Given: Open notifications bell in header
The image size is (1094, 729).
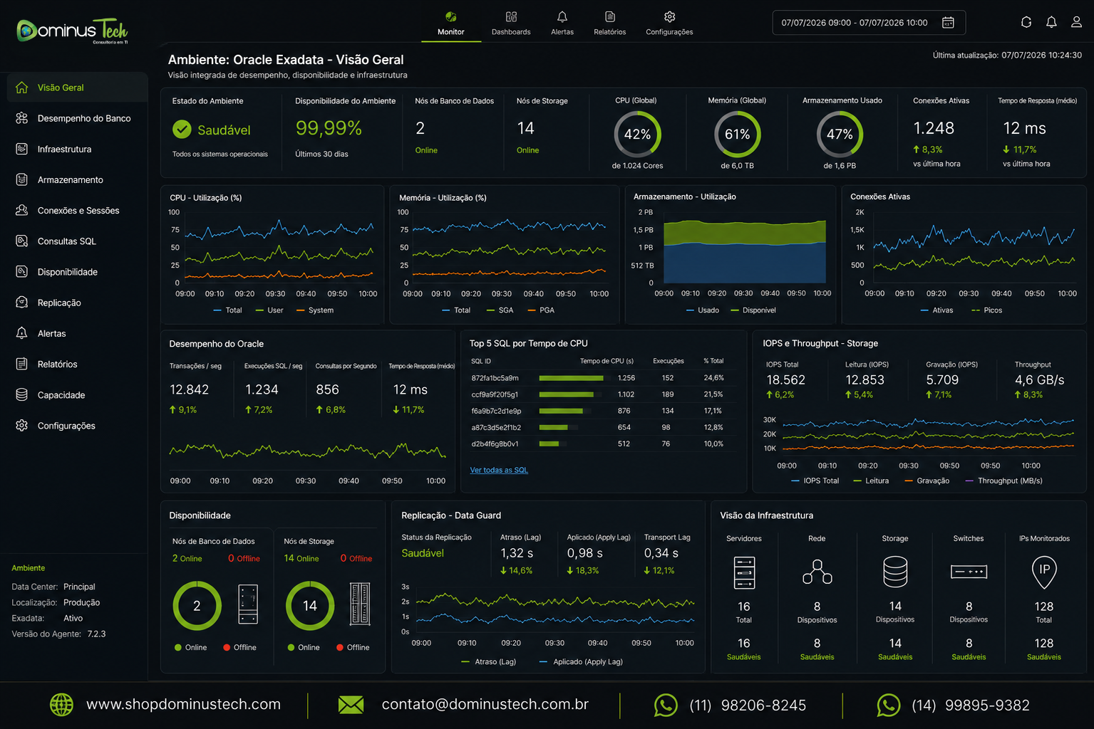Looking at the screenshot, I should point(1051,22).
